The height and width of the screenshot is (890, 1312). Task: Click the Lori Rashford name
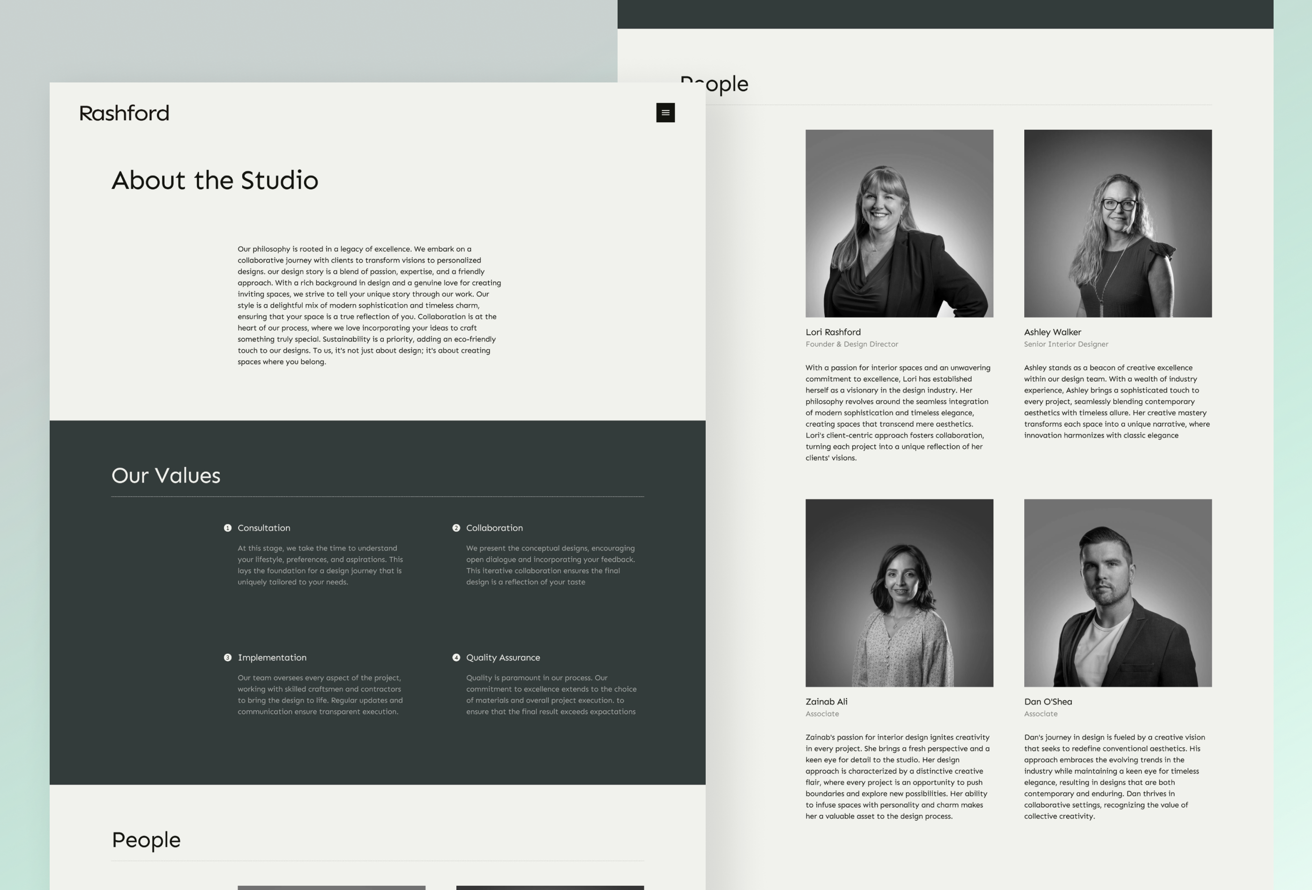click(833, 333)
